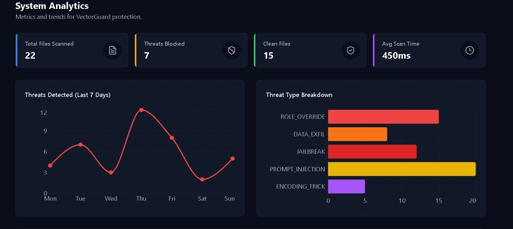
Task: Click the yellow PROMPT_INJECTION bar
Action: [402, 169]
